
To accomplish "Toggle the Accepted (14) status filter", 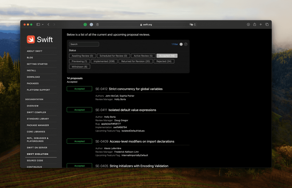I will coord(167,56).
